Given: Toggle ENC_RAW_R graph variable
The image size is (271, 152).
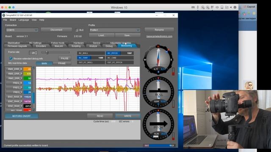Looking at the screenshot, I should pyautogui.click(x=14, y=97).
